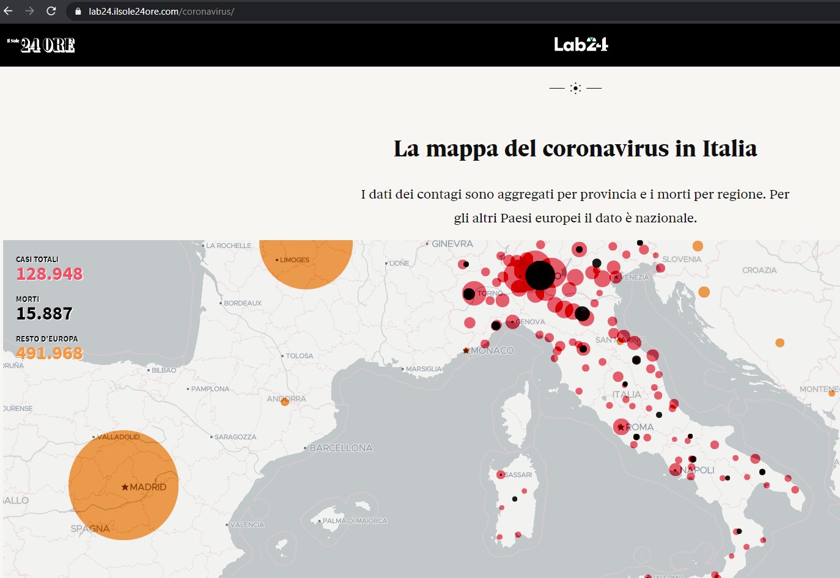840x578 pixels.
Task: Select the large black circle over Milan
Action: (540, 275)
